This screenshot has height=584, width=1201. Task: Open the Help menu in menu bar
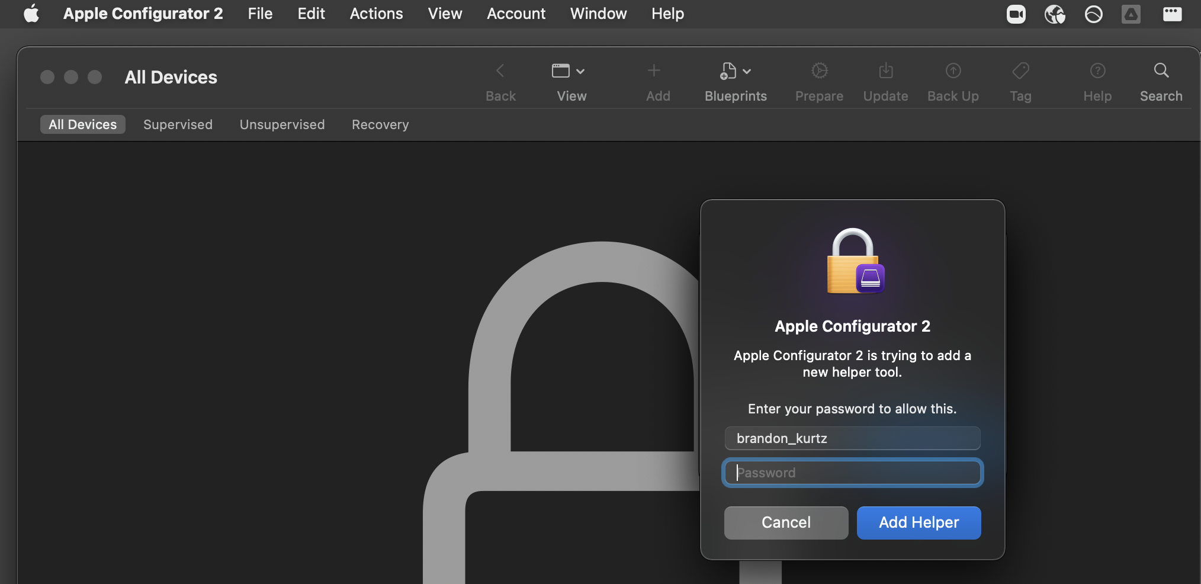point(667,14)
